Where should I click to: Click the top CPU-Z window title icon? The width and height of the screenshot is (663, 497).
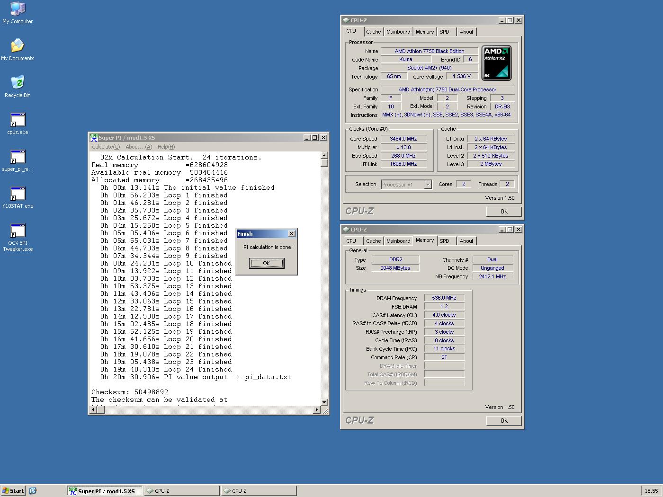pos(346,20)
